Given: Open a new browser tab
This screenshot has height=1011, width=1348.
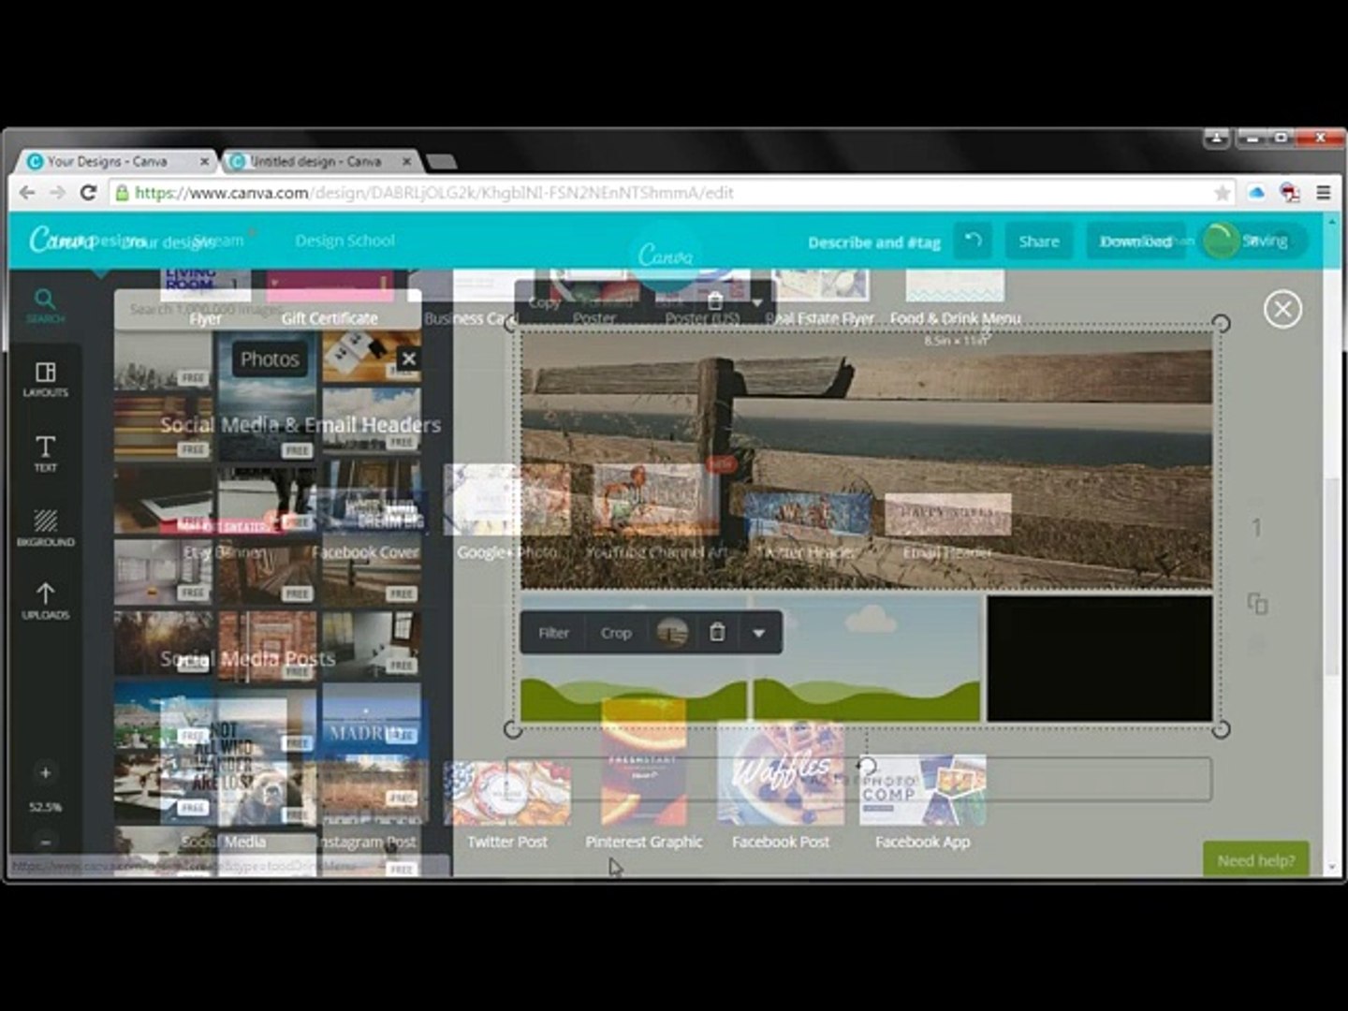Looking at the screenshot, I should pyautogui.click(x=441, y=162).
